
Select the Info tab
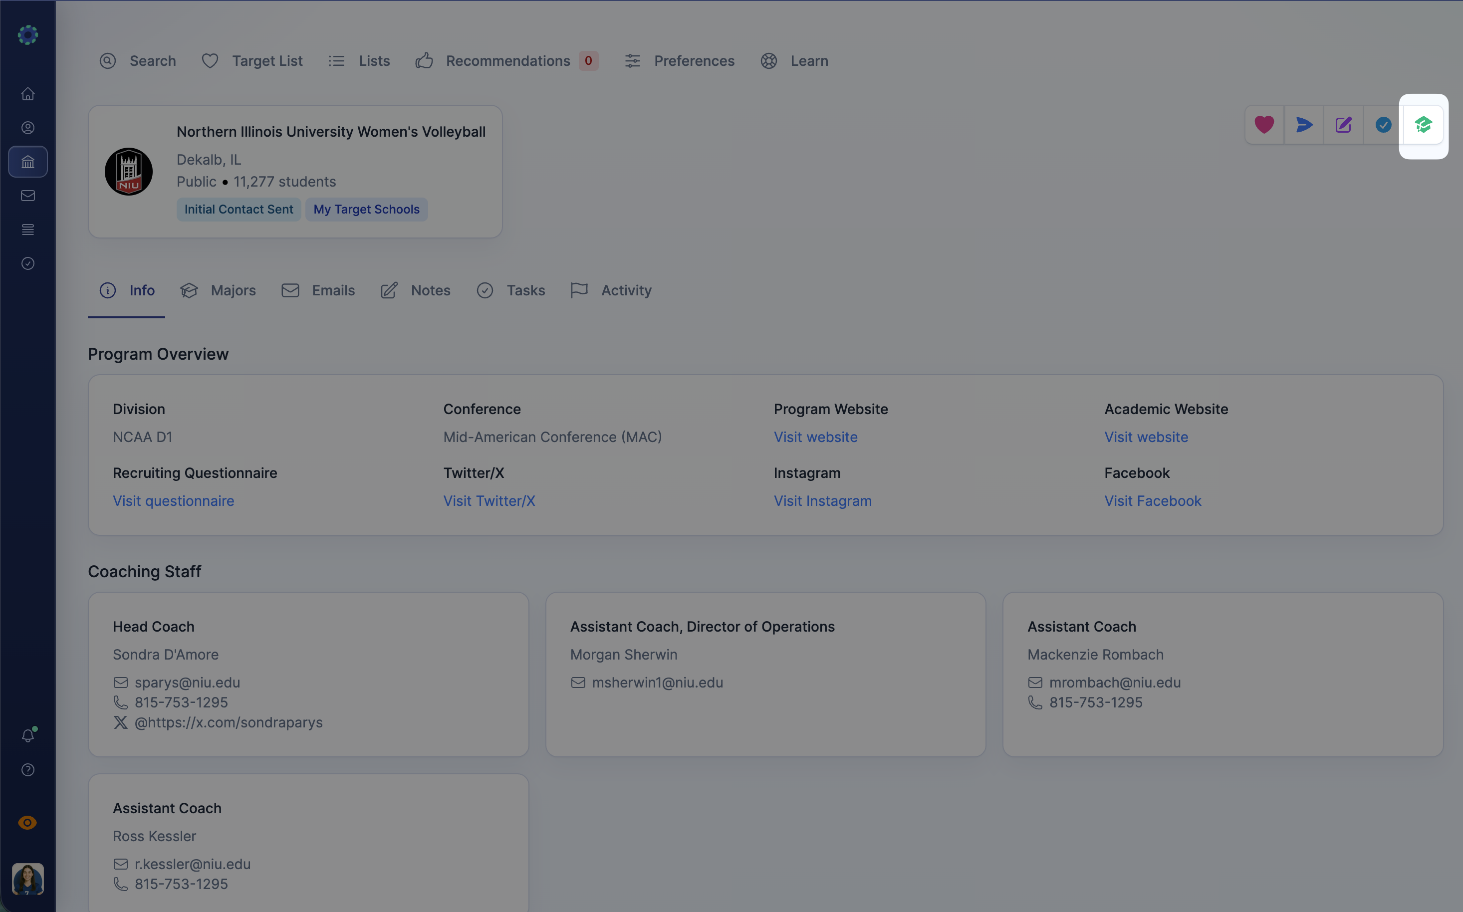(x=127, y=290)
